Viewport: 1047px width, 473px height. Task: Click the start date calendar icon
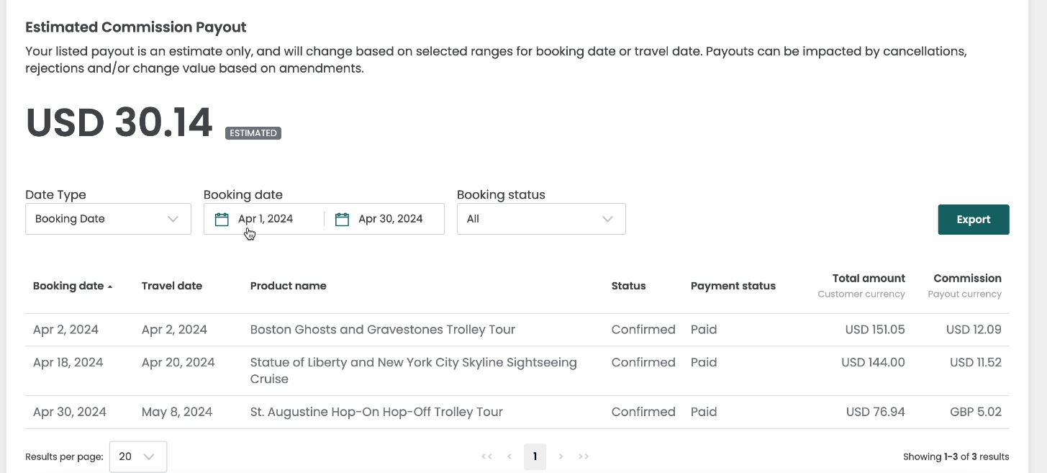point(222,219)
